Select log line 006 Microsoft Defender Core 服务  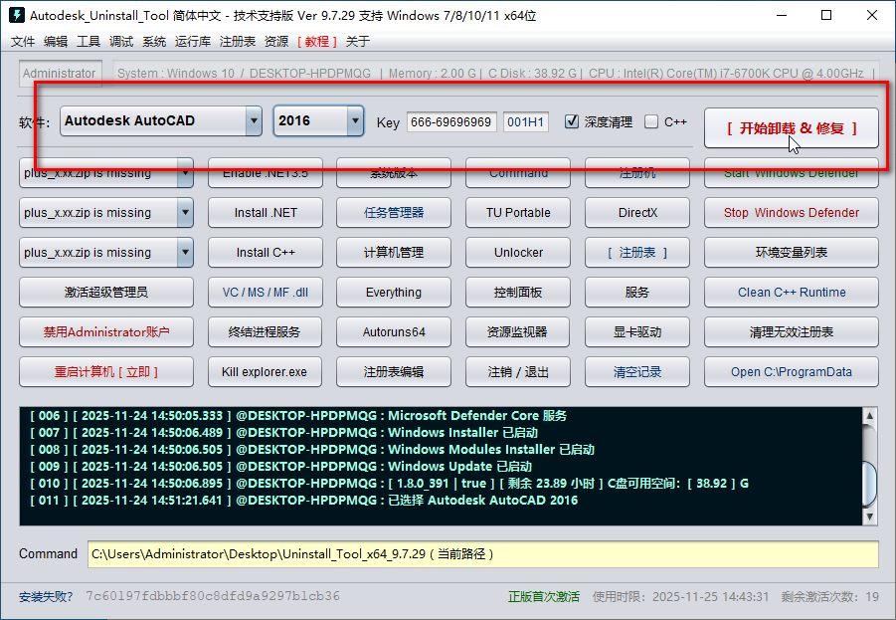click(x=298, y=416)
